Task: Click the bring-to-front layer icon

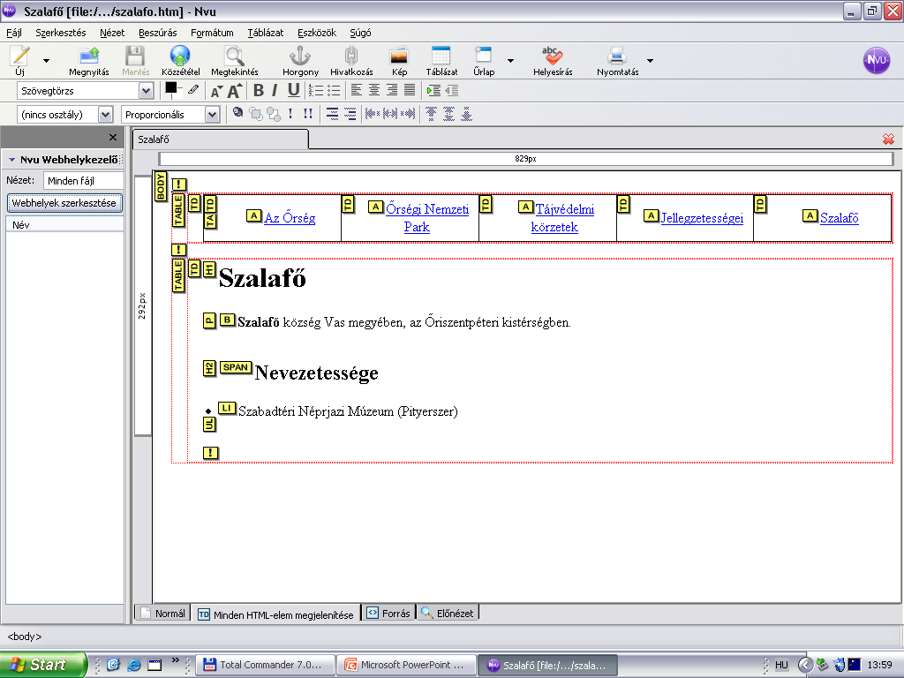Action: [255, 114]
